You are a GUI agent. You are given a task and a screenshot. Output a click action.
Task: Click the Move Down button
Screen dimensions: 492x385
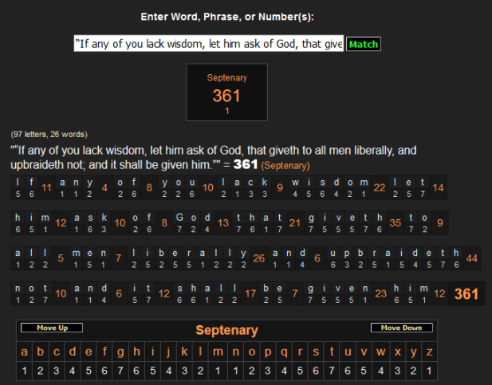401,328
